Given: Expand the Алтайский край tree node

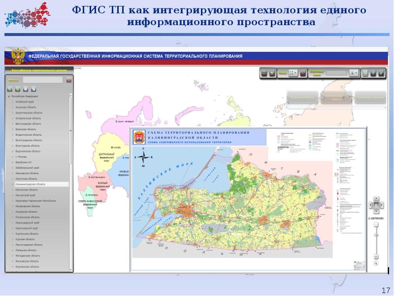Looking at the screenshot, I should click(13, 102).
